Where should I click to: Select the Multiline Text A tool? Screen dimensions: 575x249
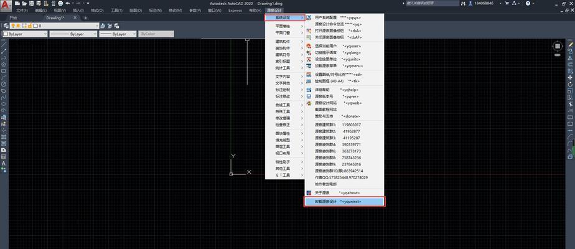coord(4,163)
